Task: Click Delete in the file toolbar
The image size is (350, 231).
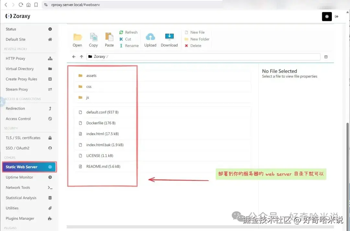Action: [x=193, y=46]
